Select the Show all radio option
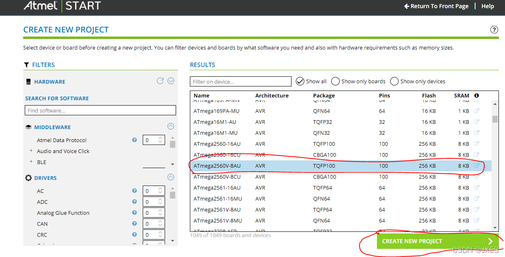Screen dimensions: 505x257 coord(300,81)
